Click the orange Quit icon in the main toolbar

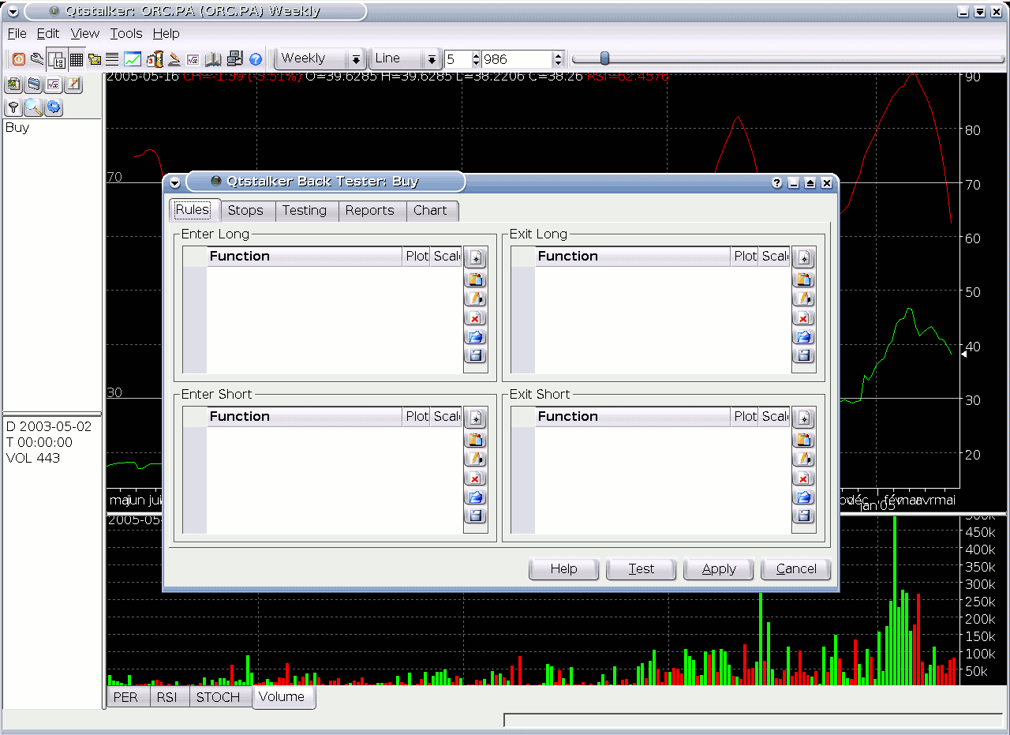point(18,59)
